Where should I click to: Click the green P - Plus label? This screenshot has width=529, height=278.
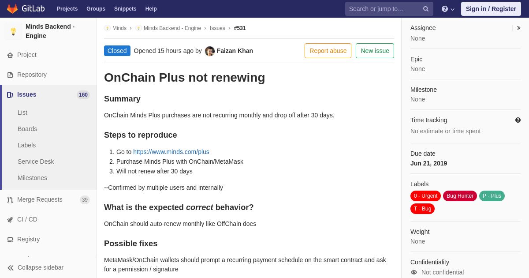pyautogui.click(x=492, y=196)
